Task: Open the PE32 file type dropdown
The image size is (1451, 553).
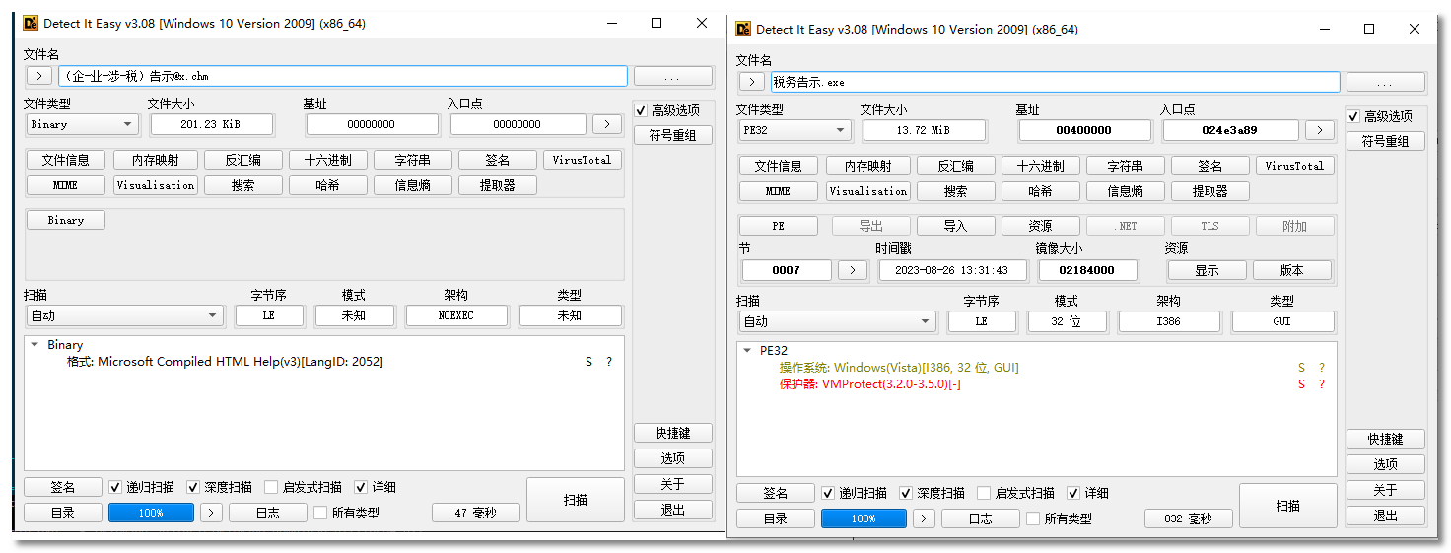Action: point(795,130)
